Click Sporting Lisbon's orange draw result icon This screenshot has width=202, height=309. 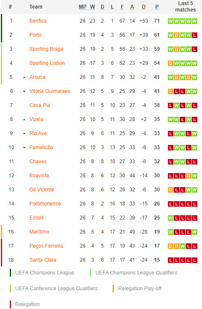click(170, 63)
